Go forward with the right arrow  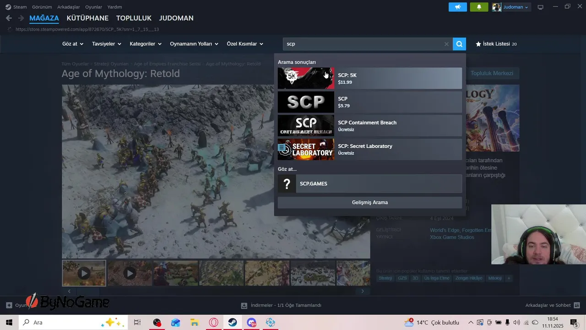coord(21,18)
